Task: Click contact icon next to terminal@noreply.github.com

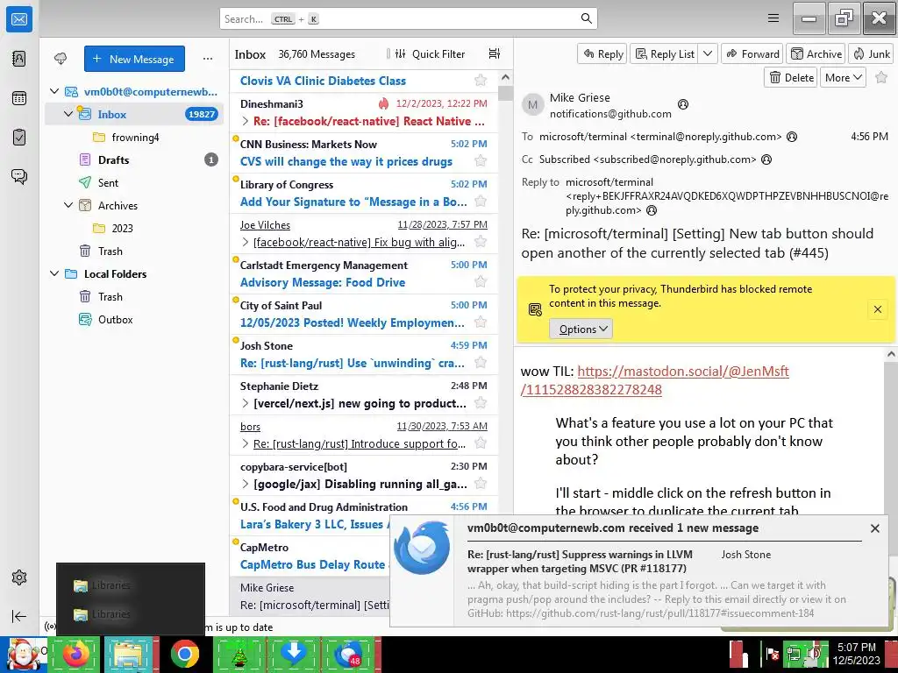Action: (792, 137)
